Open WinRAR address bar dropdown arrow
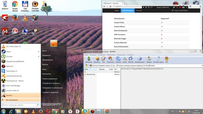 [202, 66]
